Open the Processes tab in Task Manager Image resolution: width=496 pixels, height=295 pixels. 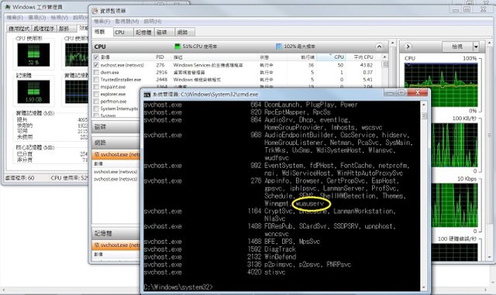[44, 29]
